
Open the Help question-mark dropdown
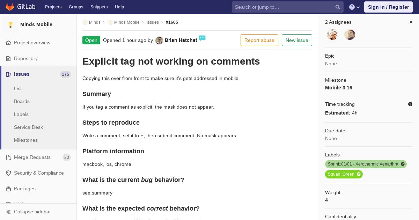point(354,7)
